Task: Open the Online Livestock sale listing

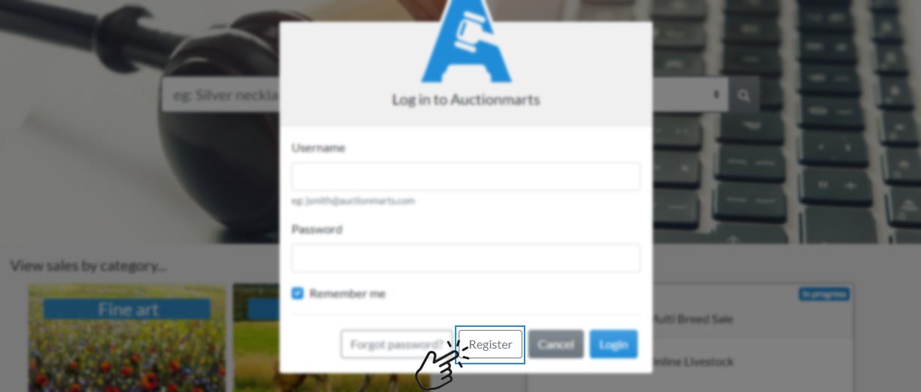Action: click(x=692, y=362)
